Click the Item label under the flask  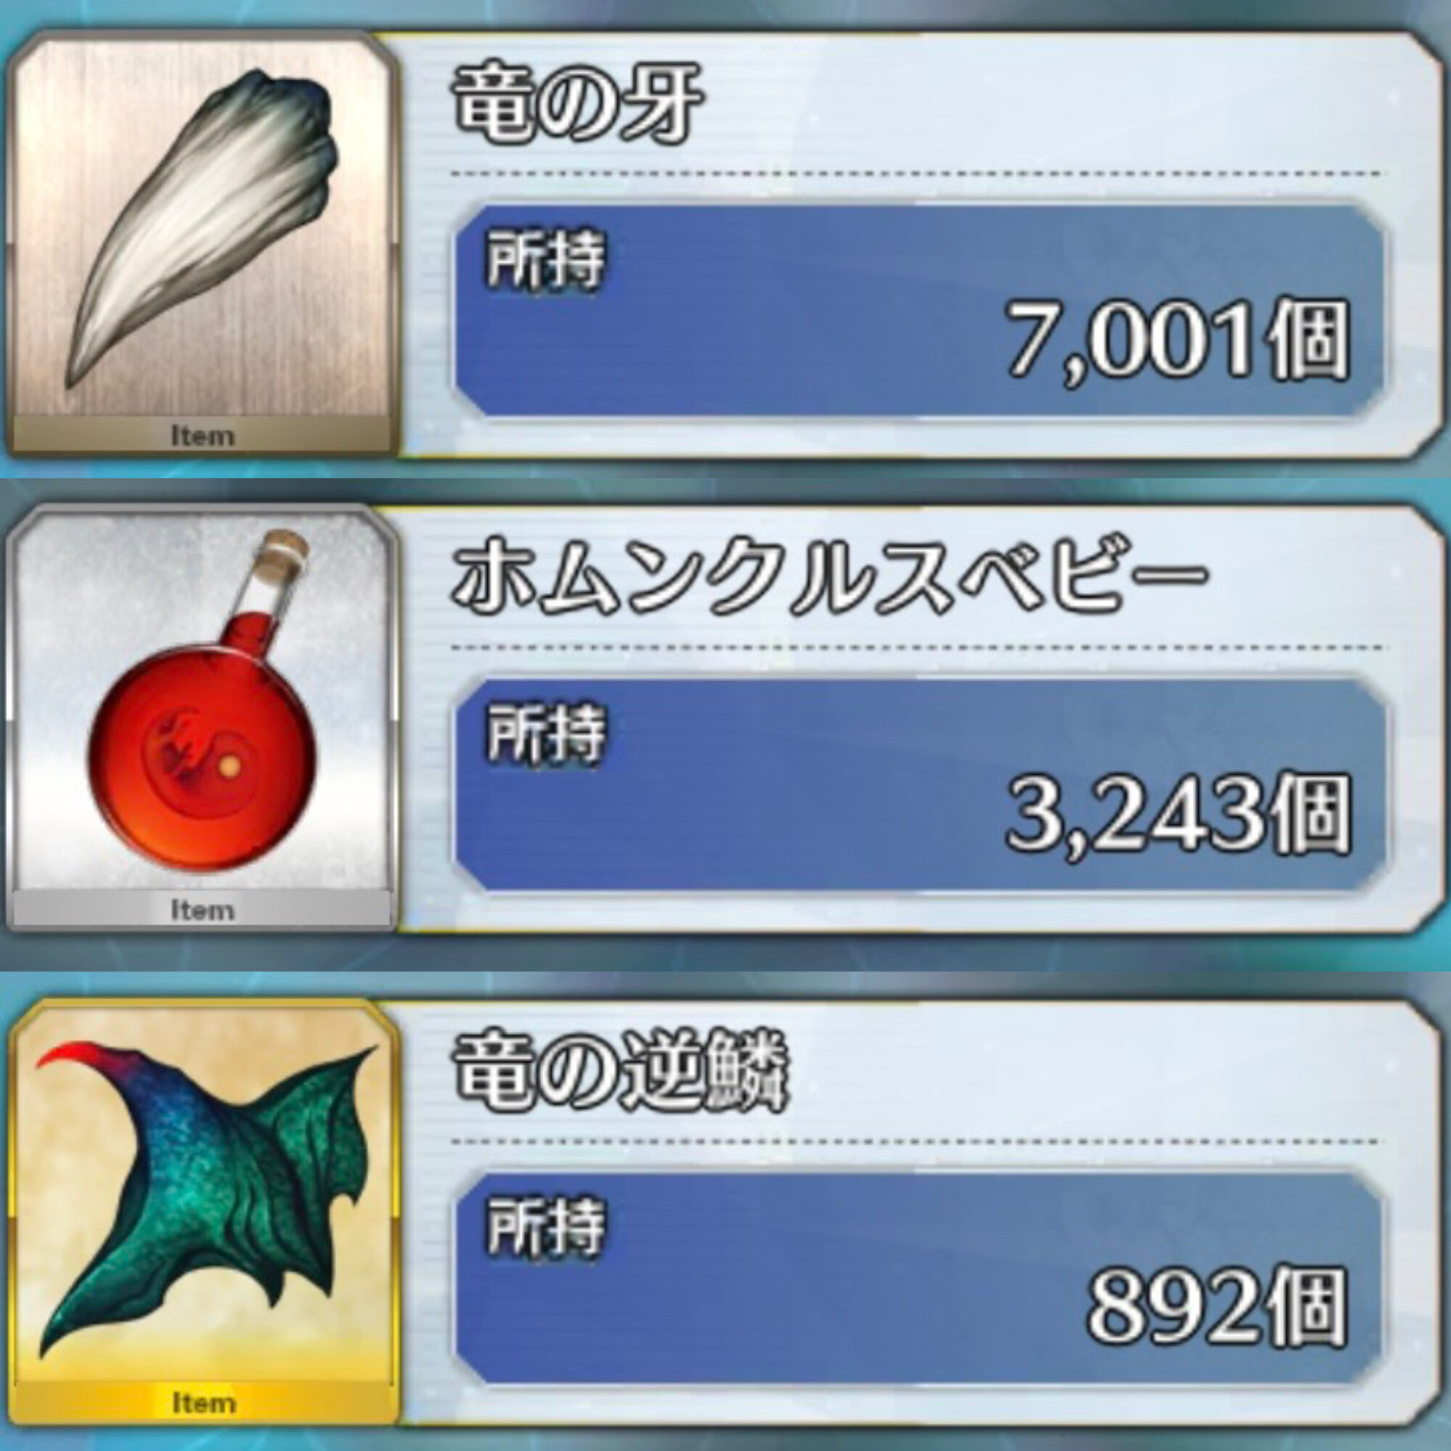[203, 911]
